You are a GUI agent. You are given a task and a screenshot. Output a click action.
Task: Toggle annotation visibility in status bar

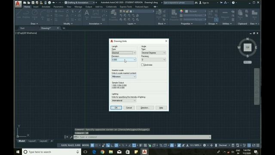179,146
